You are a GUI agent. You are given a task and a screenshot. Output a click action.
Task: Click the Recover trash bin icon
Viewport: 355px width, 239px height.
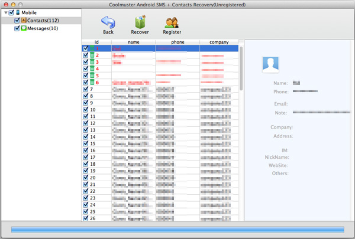pos(140,22)
